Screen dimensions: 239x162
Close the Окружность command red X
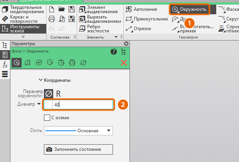[124, 63]
